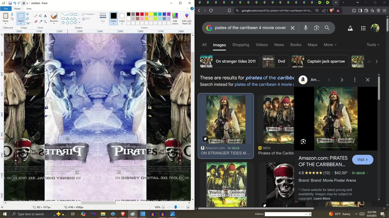Open the Home ribbon tab in Paint
Image resolution: width=389 pixels, height=218 pixels.
click(x=17, y=9)
